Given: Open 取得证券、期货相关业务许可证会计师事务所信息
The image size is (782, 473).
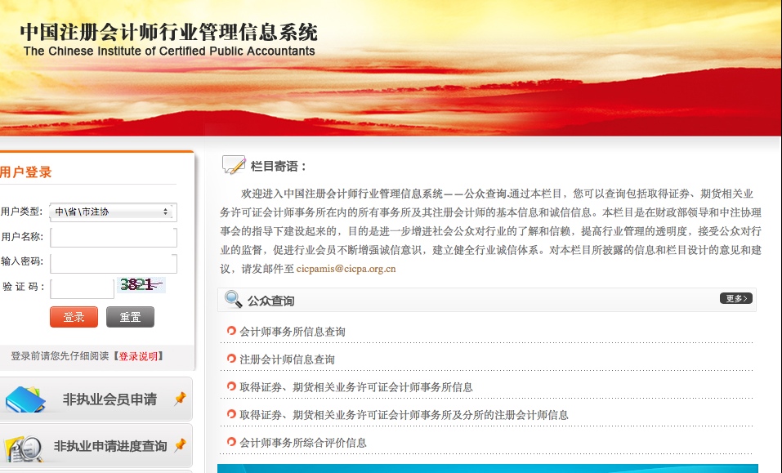Looking at the screenshot, I should point(356,387).
